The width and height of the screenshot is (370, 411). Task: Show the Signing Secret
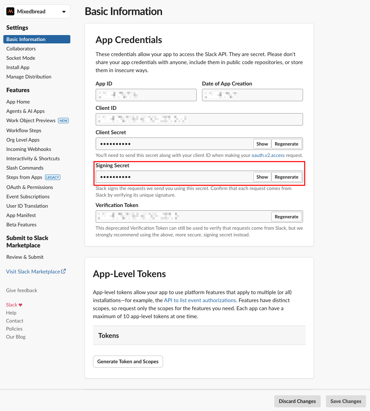262,177
